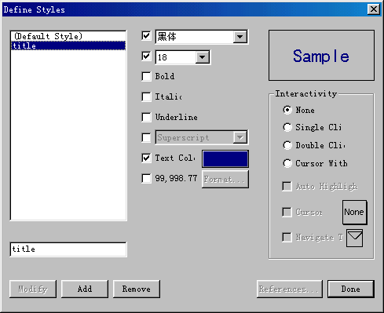The height and width of the screenshot is (313, 384).
Task: Click the Done button
Action: pyautogui.click(x=351, y=289)
